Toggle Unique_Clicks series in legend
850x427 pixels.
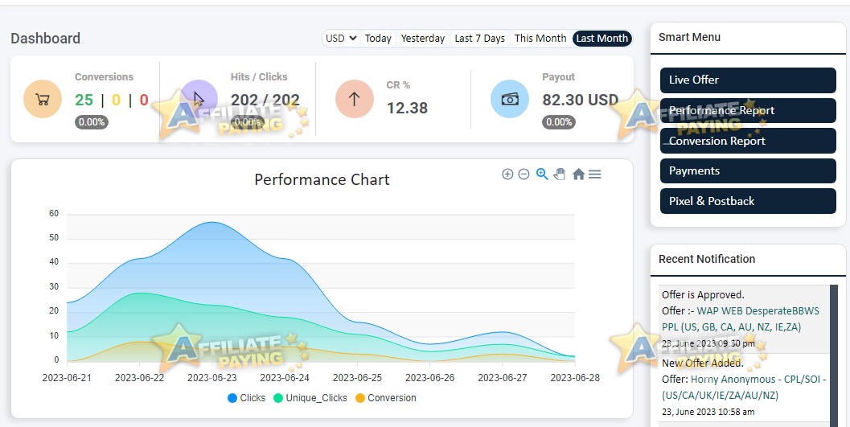[x=310, y=398]
